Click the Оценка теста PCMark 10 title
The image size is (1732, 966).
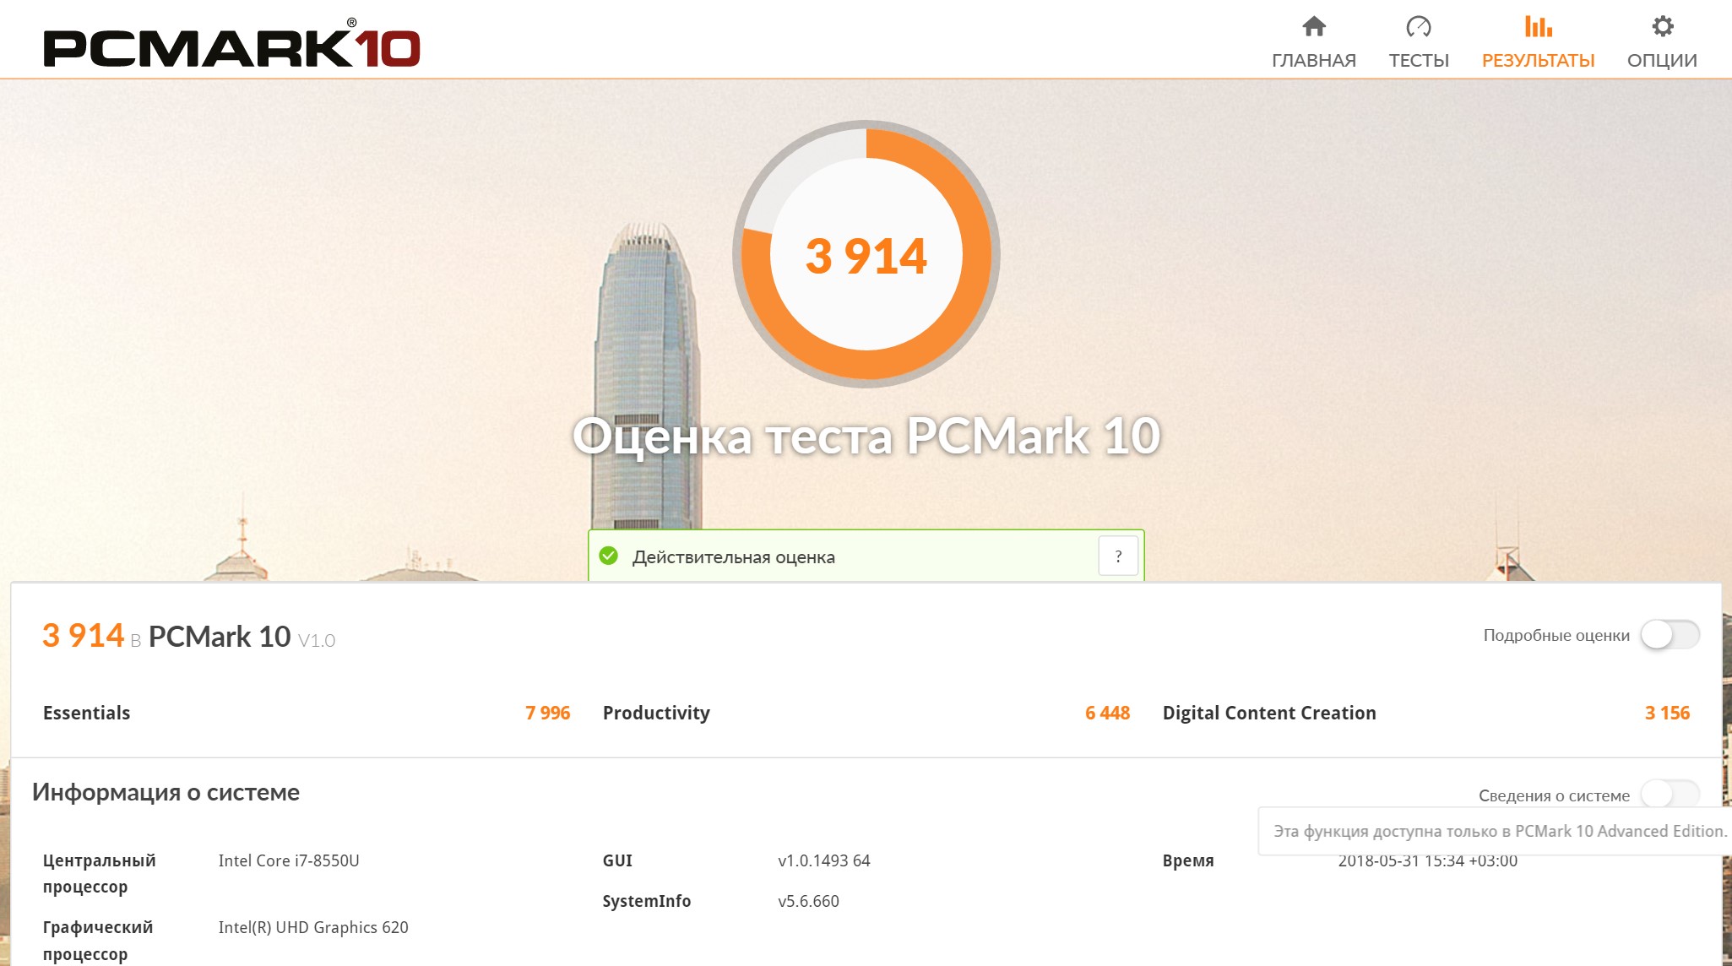point(866,437)
